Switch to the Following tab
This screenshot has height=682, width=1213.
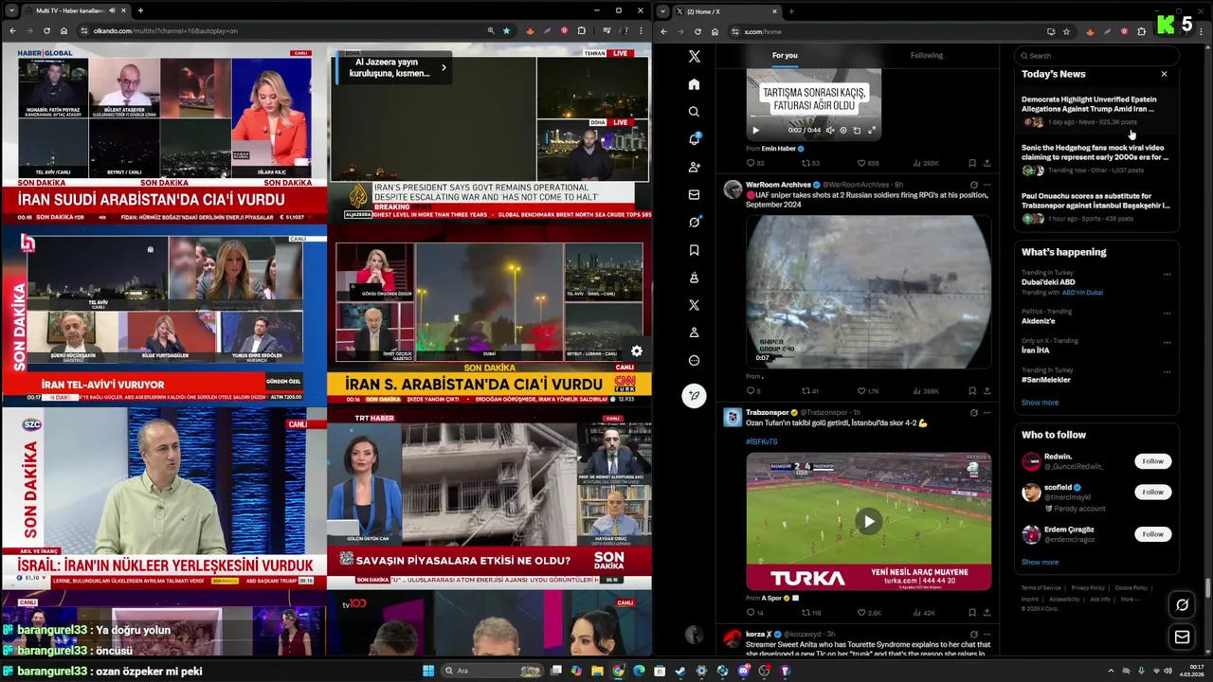[x=927, y=55]
